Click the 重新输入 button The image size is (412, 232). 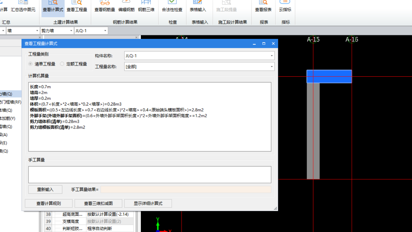point(45,190)
